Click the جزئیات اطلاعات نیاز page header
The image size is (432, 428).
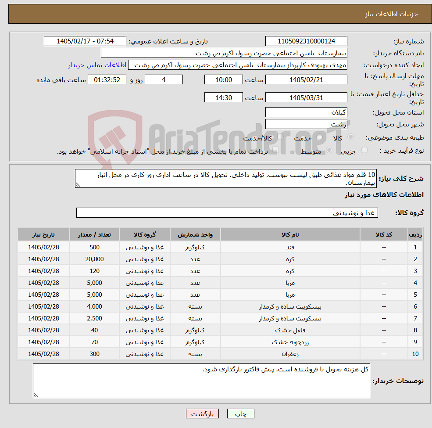[x=392, y=14]
